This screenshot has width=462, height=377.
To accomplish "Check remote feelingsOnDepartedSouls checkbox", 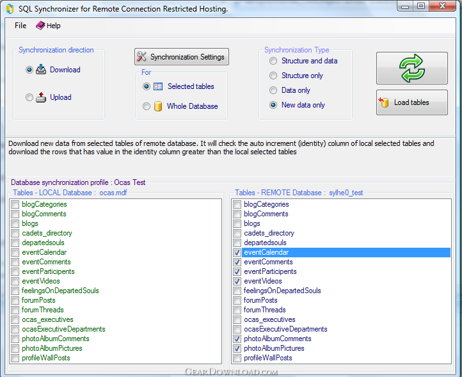I will tap(237, 291).
